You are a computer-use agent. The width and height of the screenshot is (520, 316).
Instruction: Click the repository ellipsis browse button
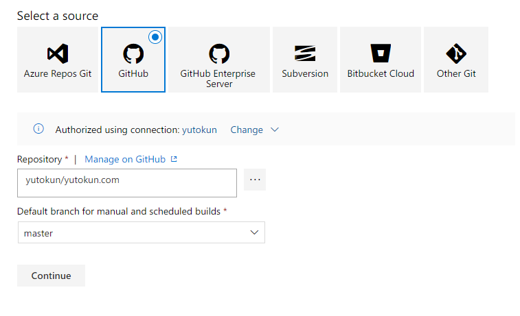[x=255, y=180]
